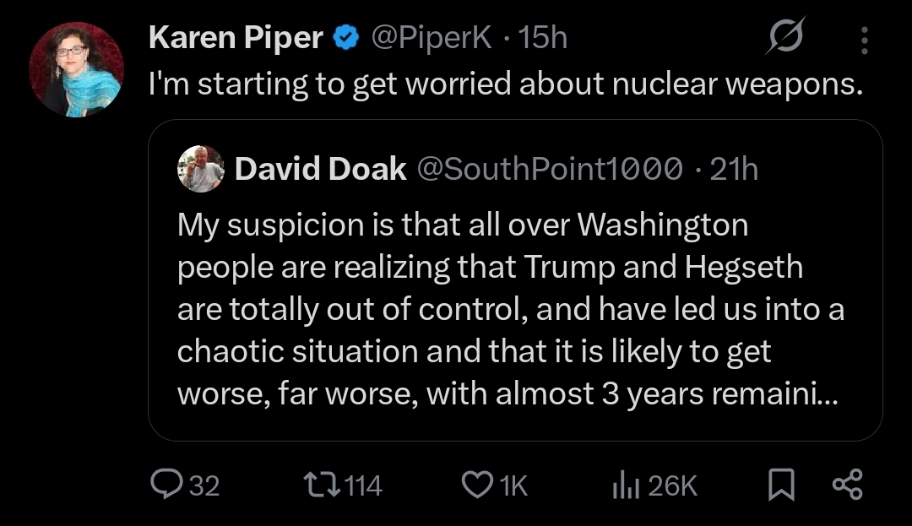Click the Karen Piper display name
The height and width of the screenshot is (526, 912).
click(x=236, y=38)
